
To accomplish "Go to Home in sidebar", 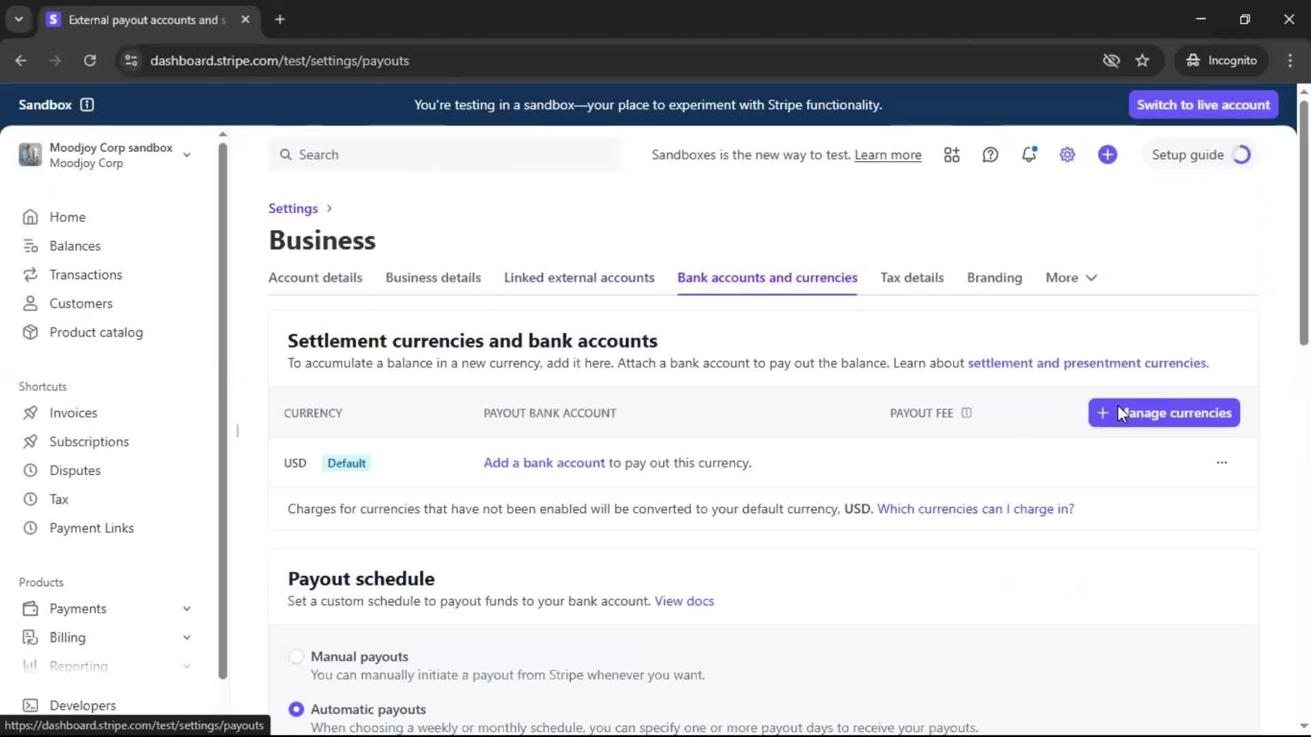I will coord(67,217).
